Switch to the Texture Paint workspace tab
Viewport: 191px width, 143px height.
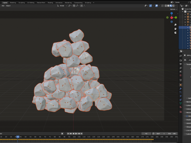tap(41, 2)
